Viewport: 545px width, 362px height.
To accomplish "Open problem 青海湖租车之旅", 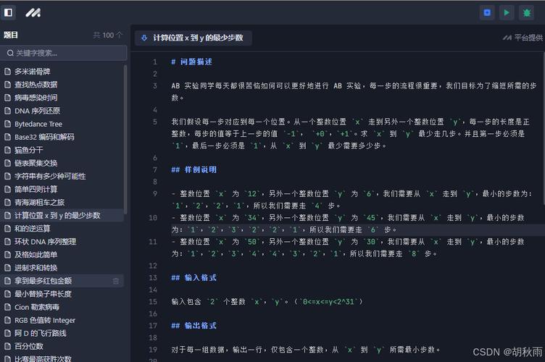I will 39,202.
